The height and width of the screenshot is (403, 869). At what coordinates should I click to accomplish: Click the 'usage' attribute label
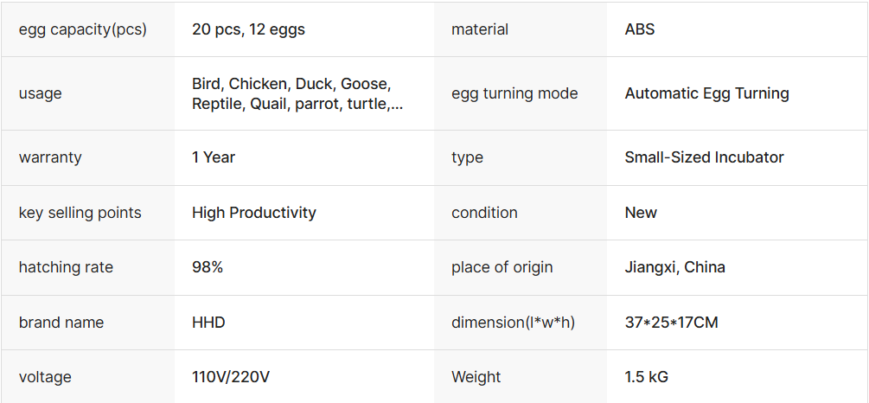(40, 93)
